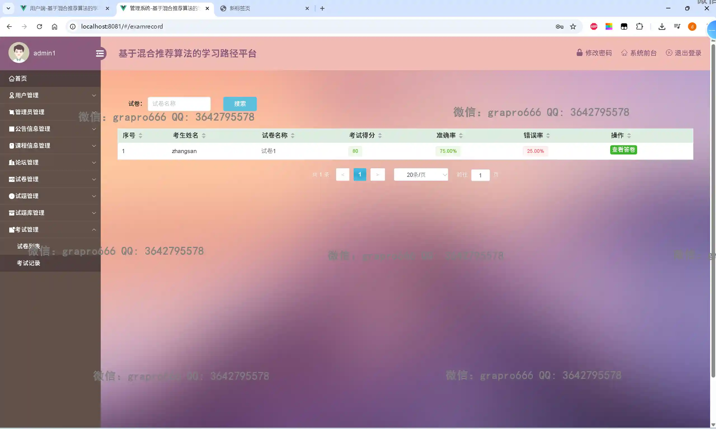
Task: Open the 20条/页 page size dropdown
Action: (421, 175)
